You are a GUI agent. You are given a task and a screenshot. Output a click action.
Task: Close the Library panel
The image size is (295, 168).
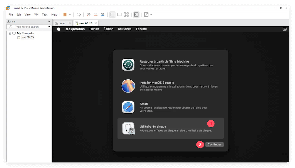click(x=49, y=21)
